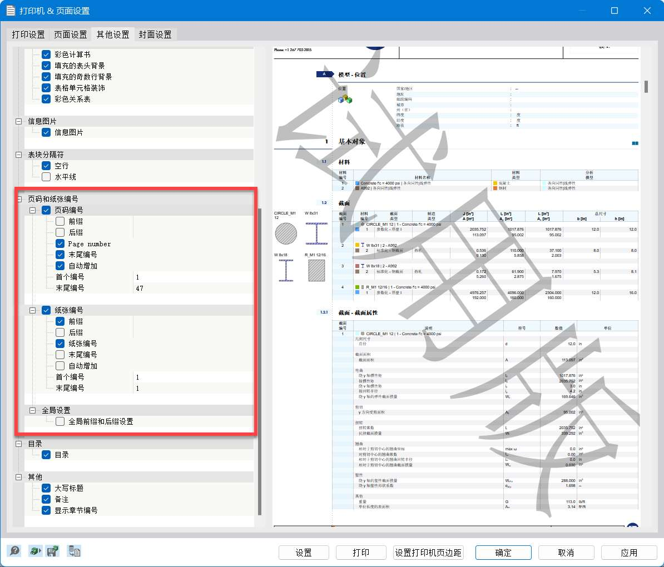This screenshot has width=664, height=567.
Task: Uncheck 前缀 under 纸张编号
Action: click(60, 321)
